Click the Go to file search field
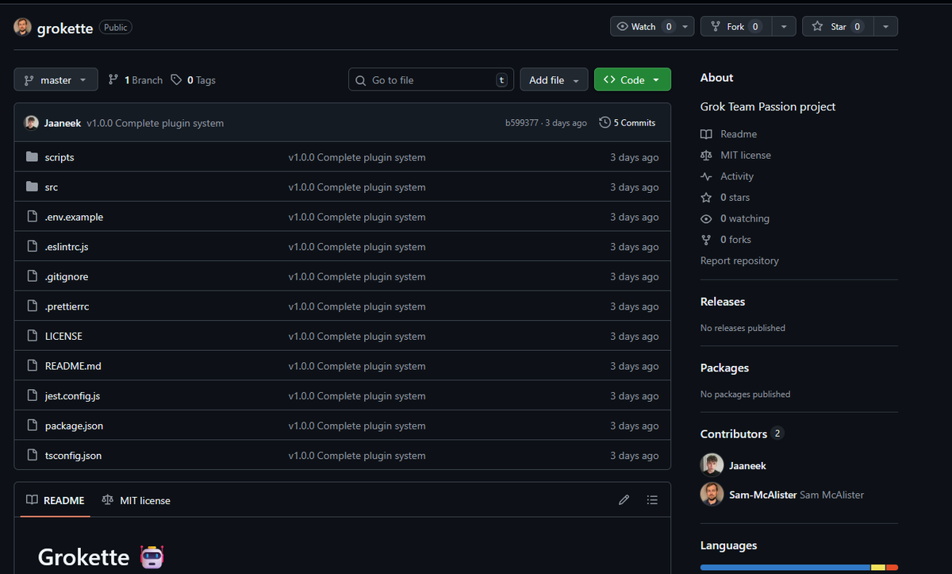The width and height of the screenshot is (952, 574). pyautogui.click(x=431, y=79)
